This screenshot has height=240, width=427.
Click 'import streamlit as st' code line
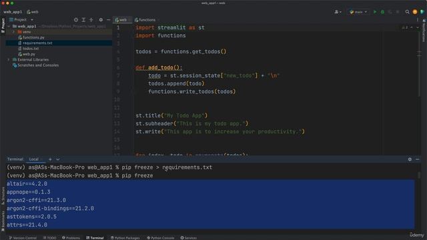tap(170, 27)
